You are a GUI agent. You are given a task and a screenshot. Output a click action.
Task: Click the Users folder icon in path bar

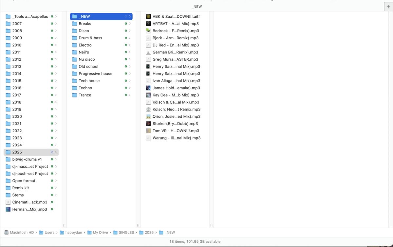pyautogui.click(x=42, y=232)
